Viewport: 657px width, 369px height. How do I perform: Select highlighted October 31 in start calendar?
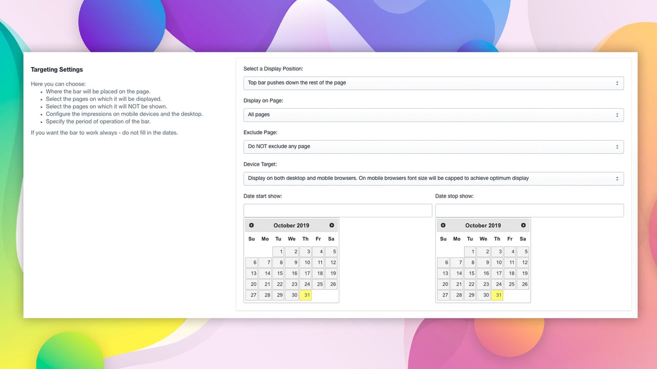pos(305,295)
